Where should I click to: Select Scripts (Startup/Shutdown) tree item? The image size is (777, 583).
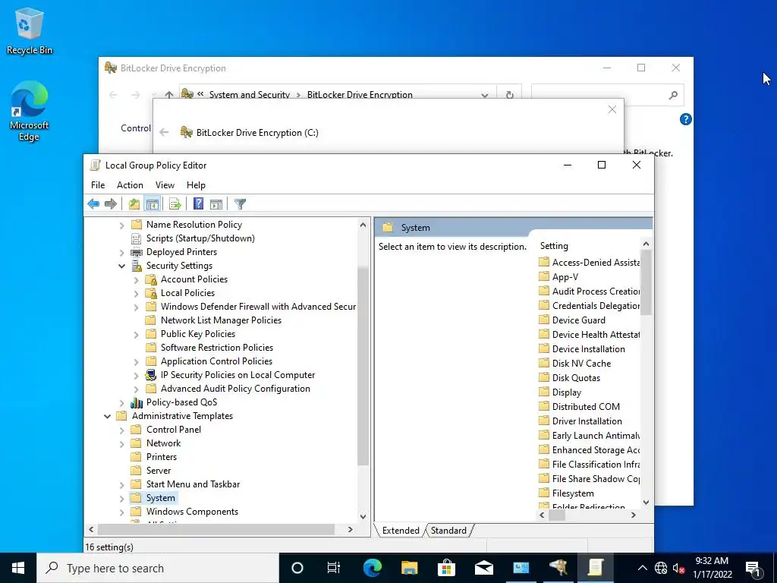[x=200, y=238]
